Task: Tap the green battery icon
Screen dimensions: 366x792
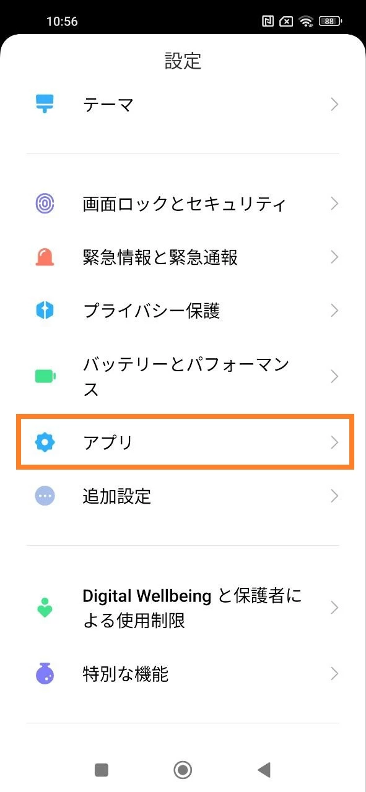Action: [x=45, y=376]
